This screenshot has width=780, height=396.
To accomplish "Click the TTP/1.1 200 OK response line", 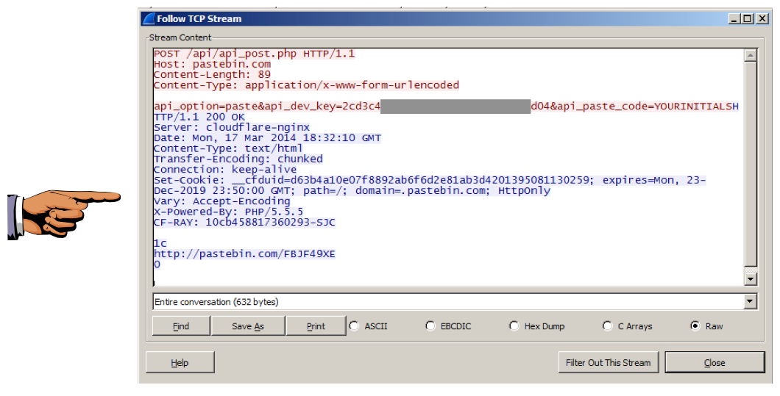I will coord(199,117).
